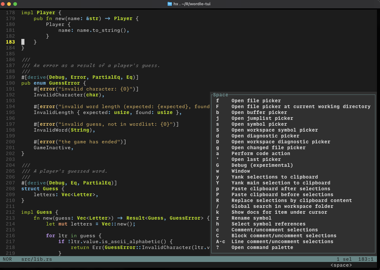Select 'Open workspace symbol picker' entry
Image resolution: width=380 pixels, height=270 pixels.
(x=275, y=130)
